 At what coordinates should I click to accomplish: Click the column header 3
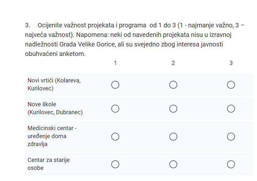point(231,63)
